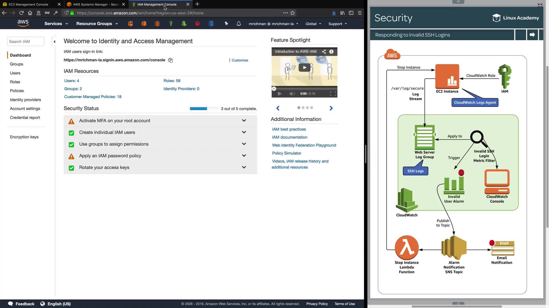Image resolution: width=549 pixels, height=308 pixels.
Task: Click the Search IAM input field
Action: [x=25, y=41]
